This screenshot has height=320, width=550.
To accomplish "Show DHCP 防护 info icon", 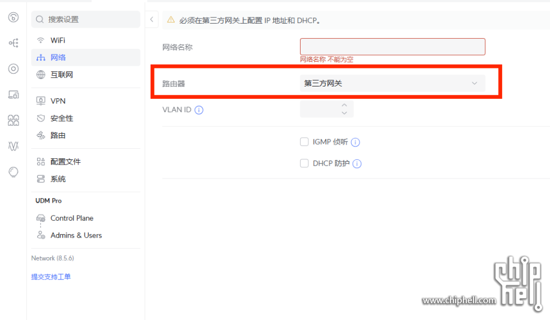I will click(357, 164).
